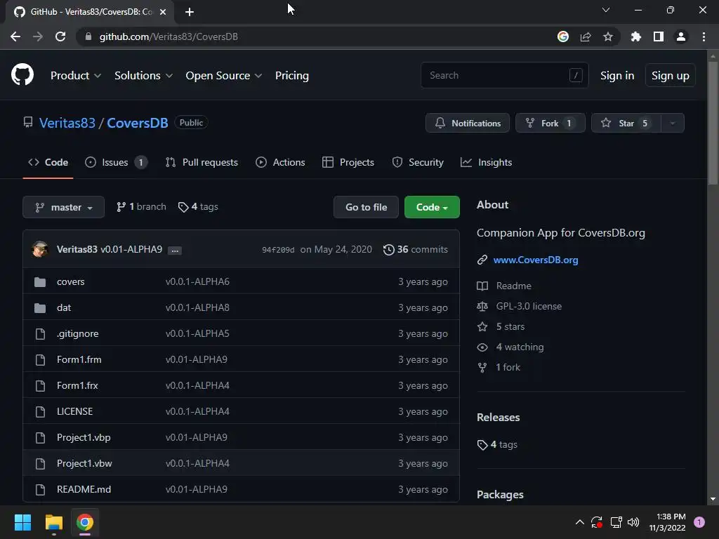This screenshot has width=719, height=539.
Task: Expand star lists dropdown arrow
Action: (x=673, y=123)
